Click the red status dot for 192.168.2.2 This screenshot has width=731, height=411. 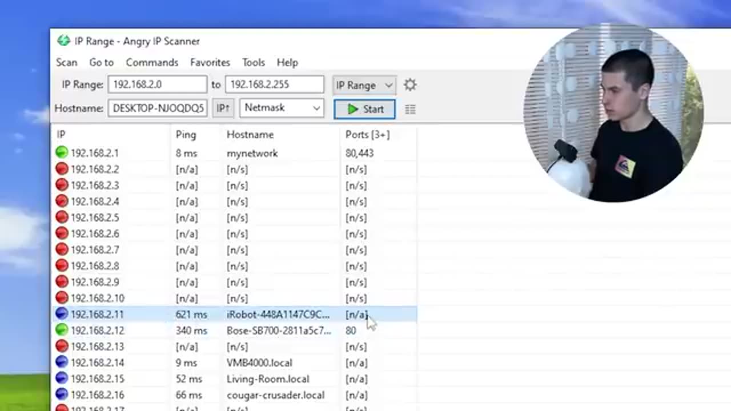point(62,169)
